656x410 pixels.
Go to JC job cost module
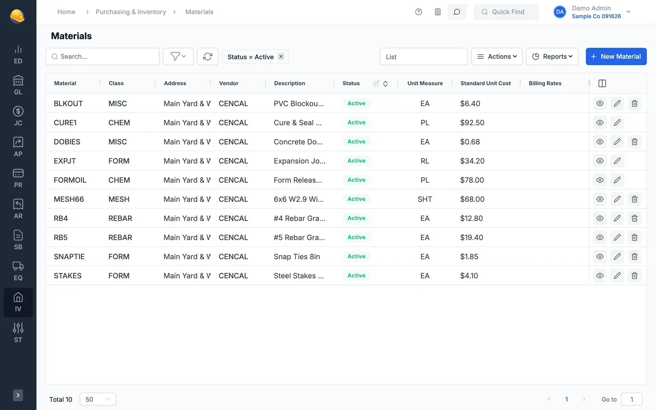pyautogui.click(x=18, y=117)
